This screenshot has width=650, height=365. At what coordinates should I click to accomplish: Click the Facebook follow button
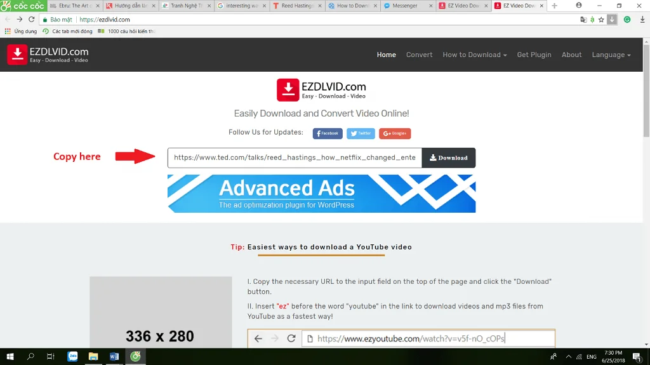point(328,133)
